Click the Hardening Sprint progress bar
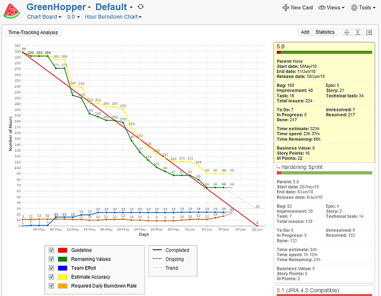This screenshot has height=296, width=381. (324, 173)
